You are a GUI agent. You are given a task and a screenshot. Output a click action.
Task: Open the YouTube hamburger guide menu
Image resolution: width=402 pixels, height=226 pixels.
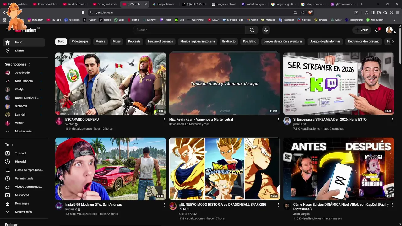(x=8, y=30)
